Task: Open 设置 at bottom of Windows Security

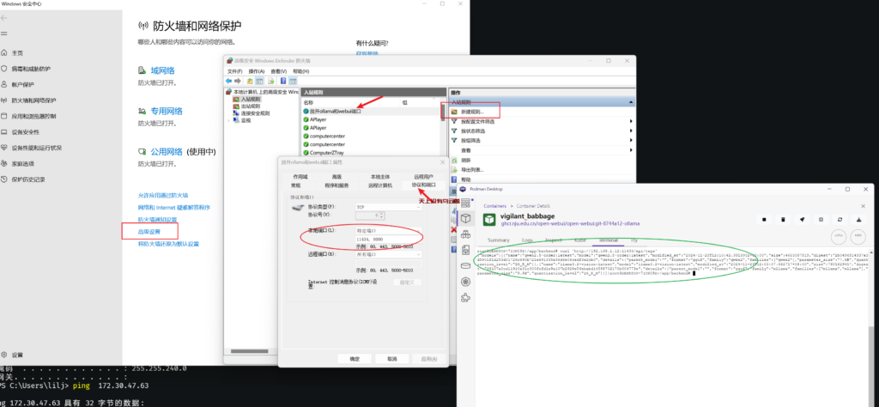Action: [17, 355]
